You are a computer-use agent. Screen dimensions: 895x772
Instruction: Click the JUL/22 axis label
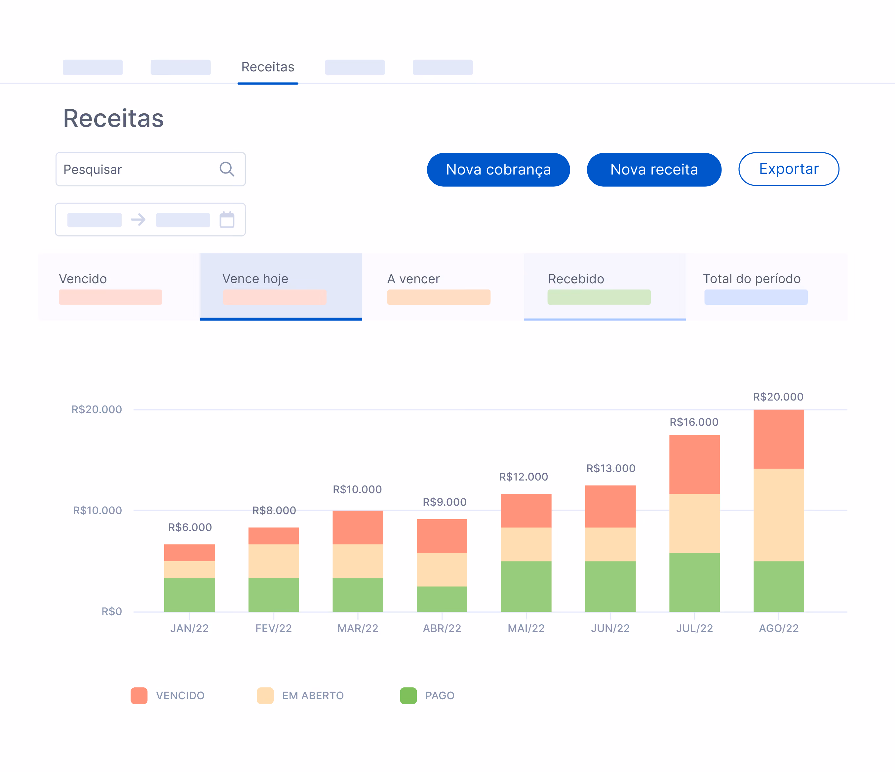(x=695, y=628)
